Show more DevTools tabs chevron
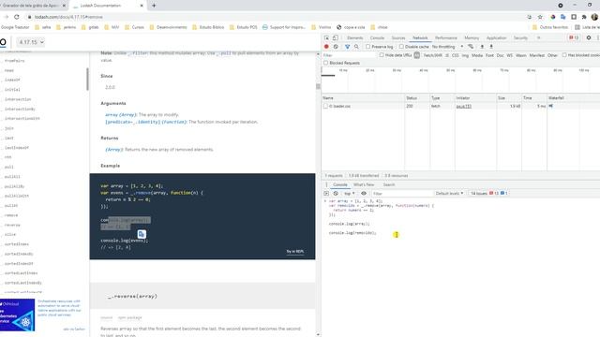Screen dimensions: 600x337 [x=538, y=37]
